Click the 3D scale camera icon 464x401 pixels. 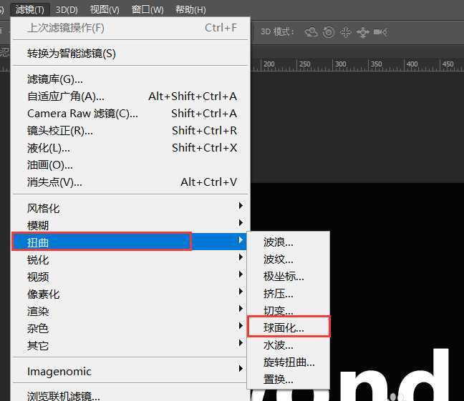(x=381, y=32)
